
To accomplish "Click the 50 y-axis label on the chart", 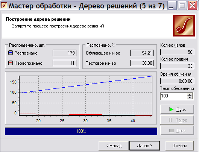I will pos(14,103).
